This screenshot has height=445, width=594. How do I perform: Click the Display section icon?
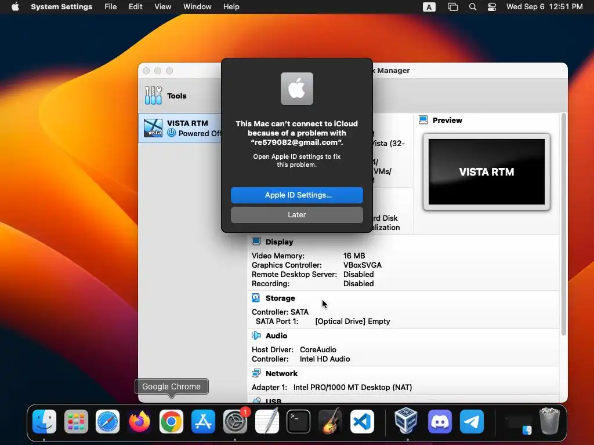(x=256, y=242)
